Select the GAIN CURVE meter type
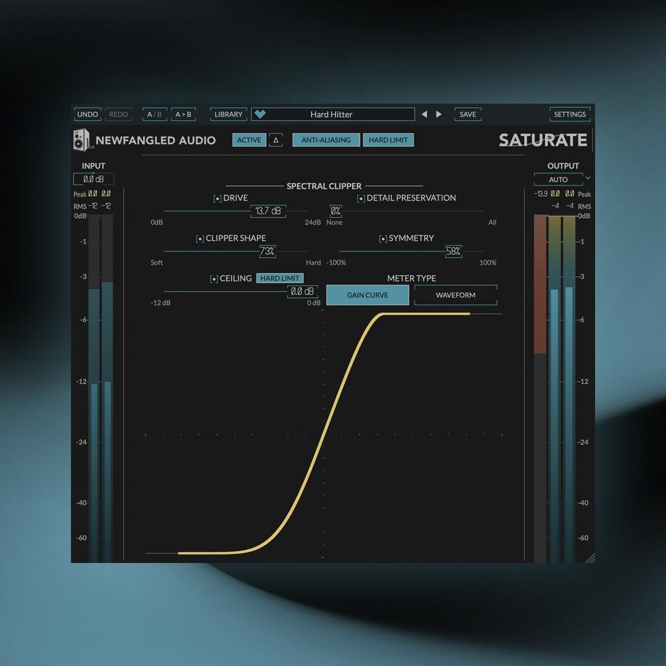The height and width of the screenshot is (666, 666). coord(368,295)
